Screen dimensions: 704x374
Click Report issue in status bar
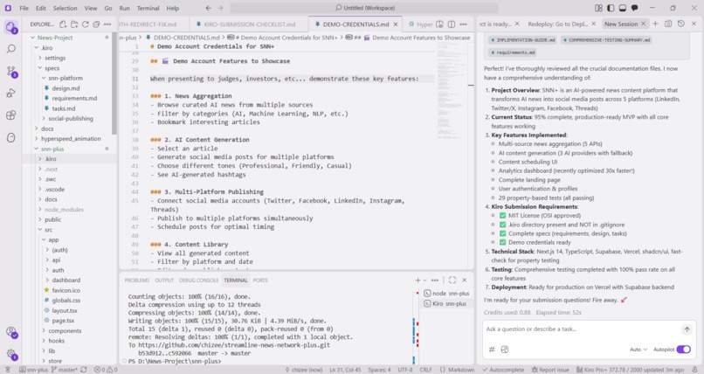point(550,370)
